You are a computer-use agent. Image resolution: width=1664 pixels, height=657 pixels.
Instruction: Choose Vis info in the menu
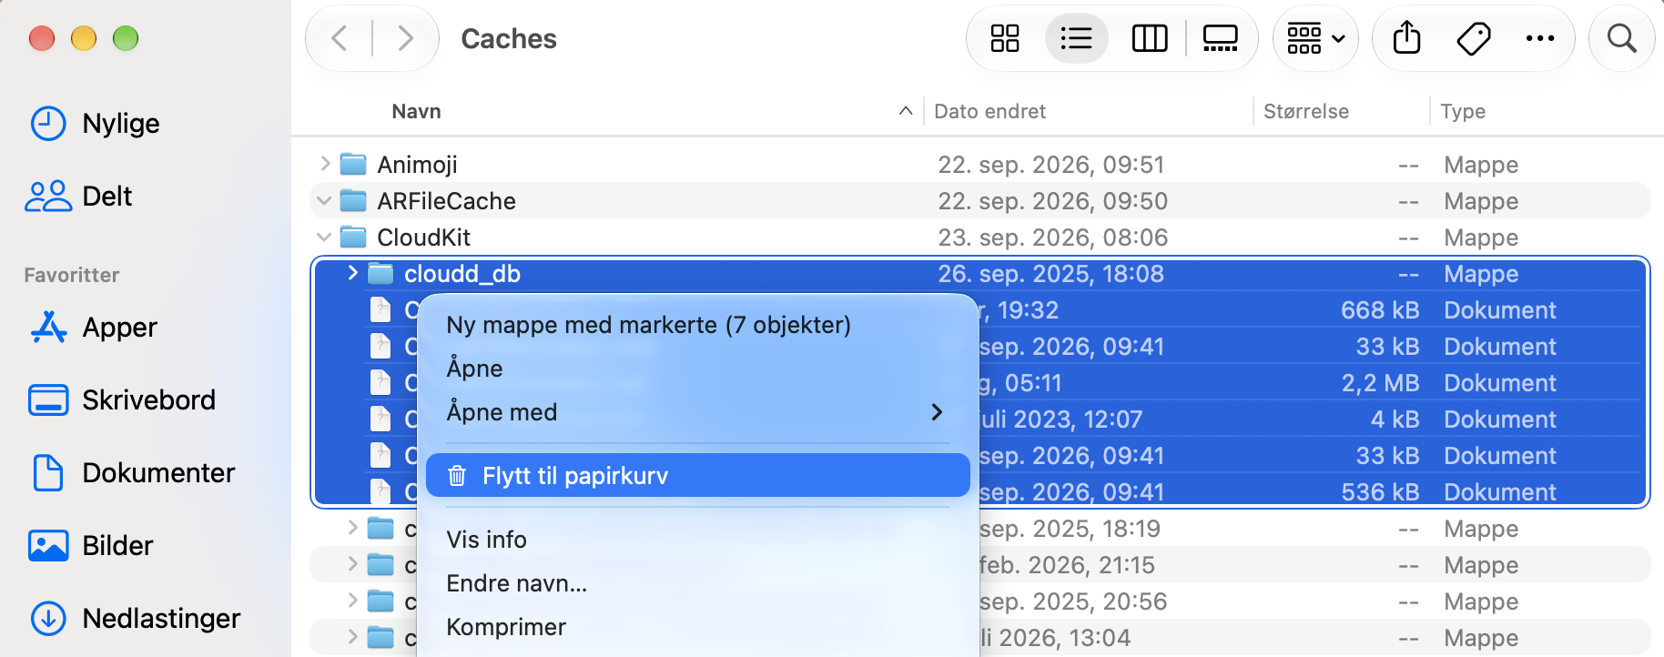(697, 540)
